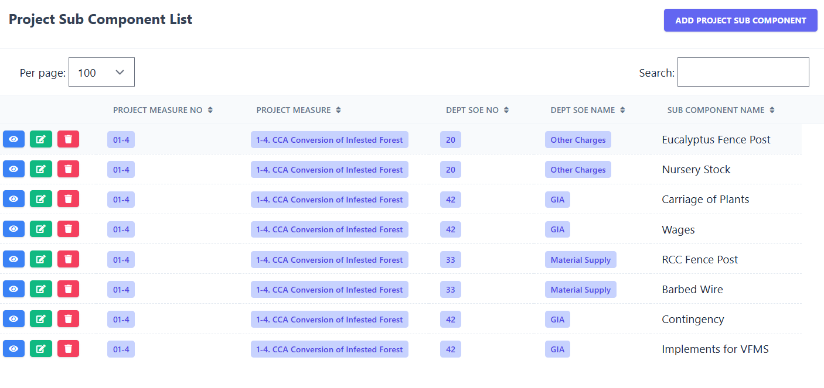Toggle sorting on Dept SOE No column

[x=477, y=110]
